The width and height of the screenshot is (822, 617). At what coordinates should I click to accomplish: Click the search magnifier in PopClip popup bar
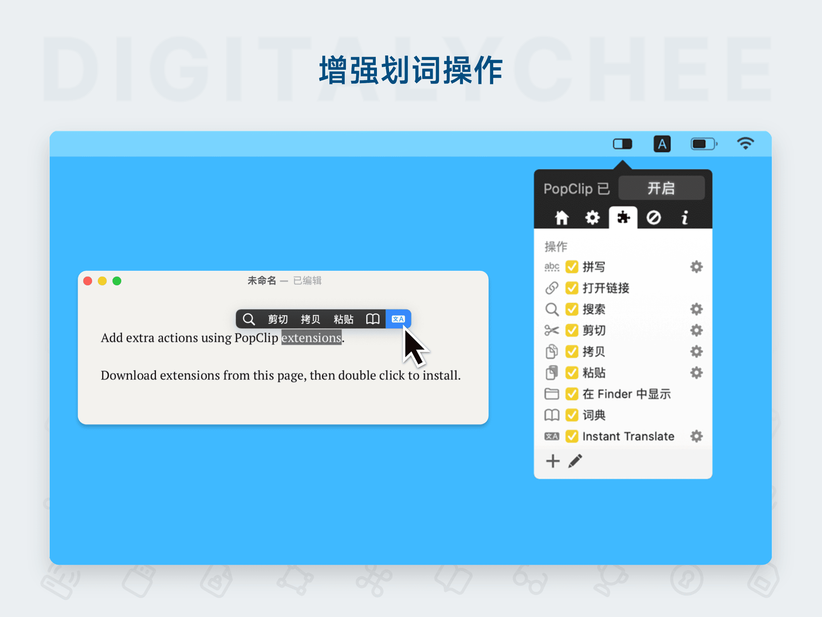pyautogui.click(x=249, y=319)
